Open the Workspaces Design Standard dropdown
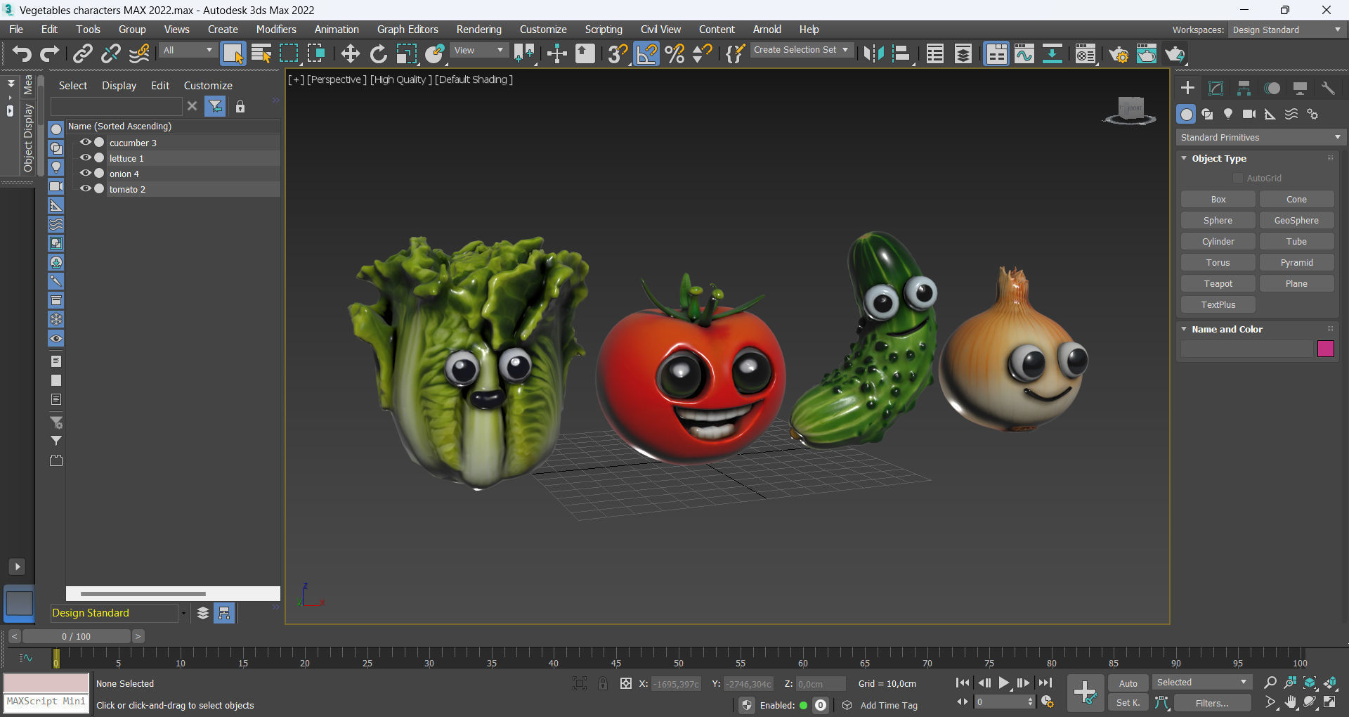This screenshot has height=717, width=1349. coord(1286,30)
